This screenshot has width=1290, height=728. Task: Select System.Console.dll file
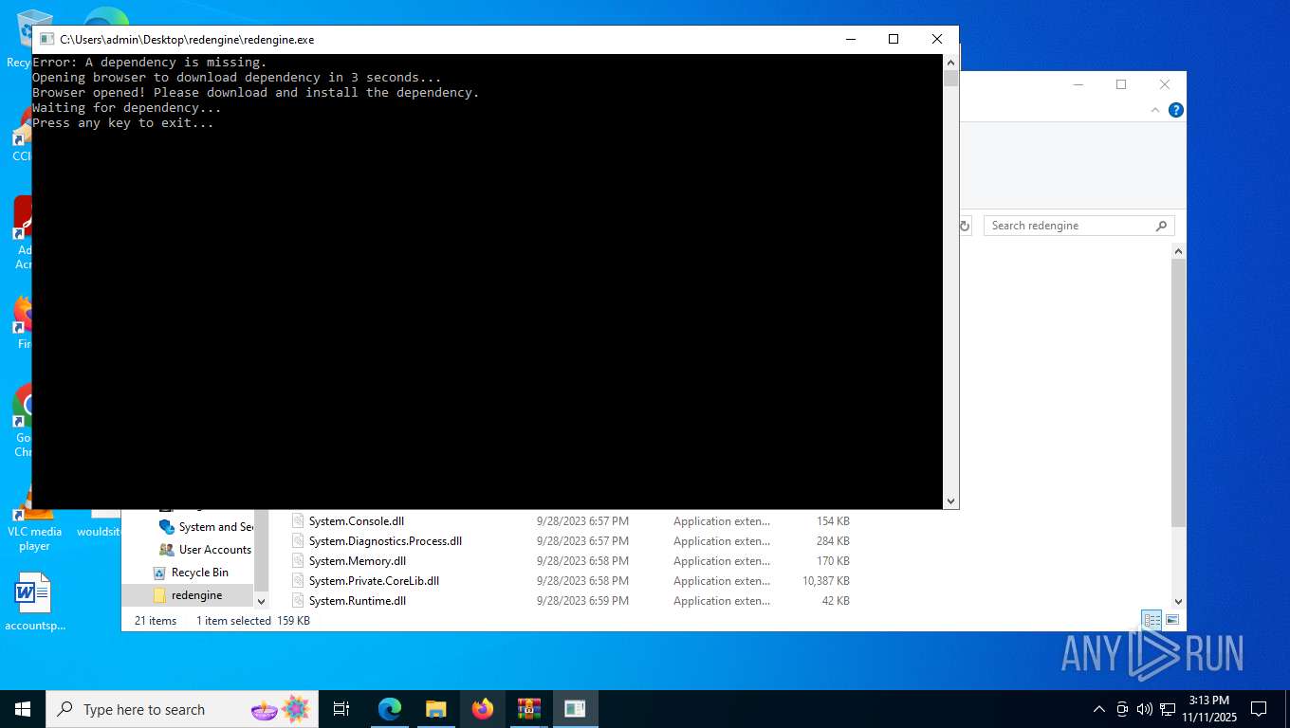(x=357, y=521)
